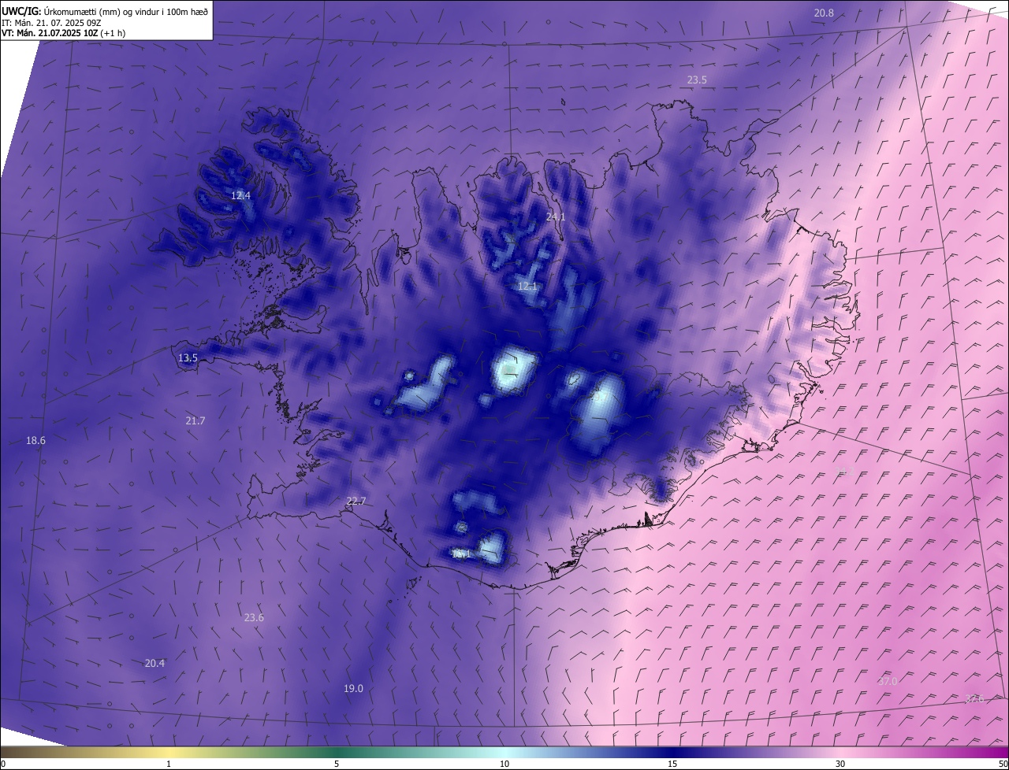1009x770 pixels.
Task: Click the 20.8 value label
Action: pyautogui.click(x=824, y=13)
